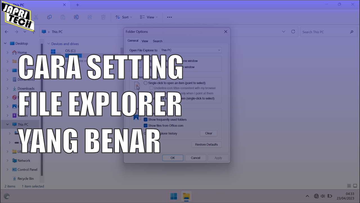Go back with the Back arrow

click(6, 32)
